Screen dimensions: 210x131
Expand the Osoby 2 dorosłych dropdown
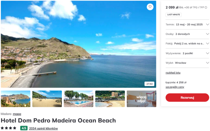[x=187, y=34]
